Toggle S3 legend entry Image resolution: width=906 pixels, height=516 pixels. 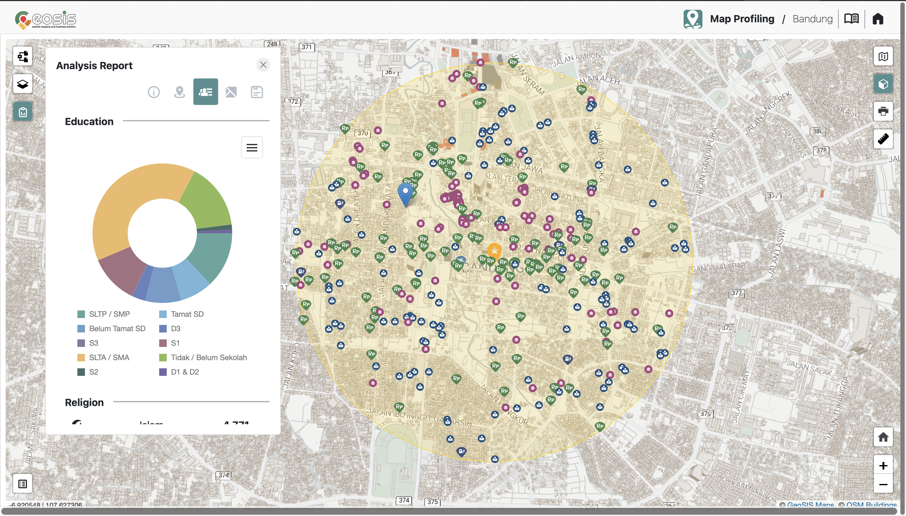(x=88, y=343)
